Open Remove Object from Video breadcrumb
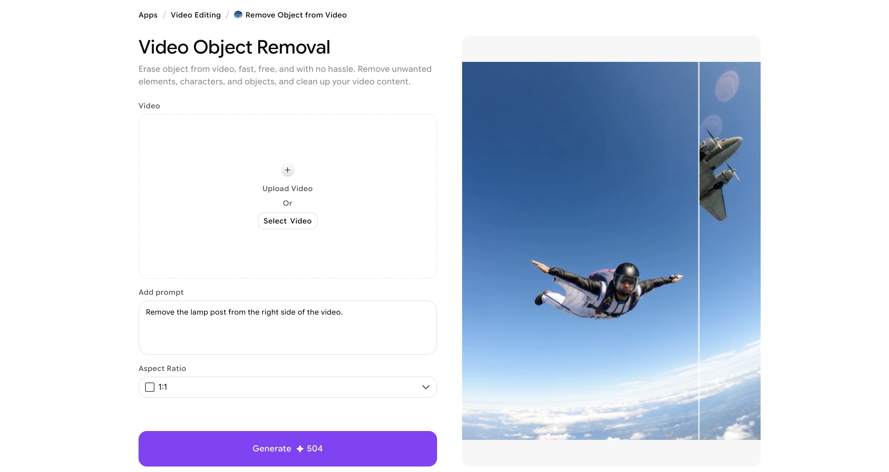The width and height of the screenshot is (889, 472). click(x=296, y=15)
